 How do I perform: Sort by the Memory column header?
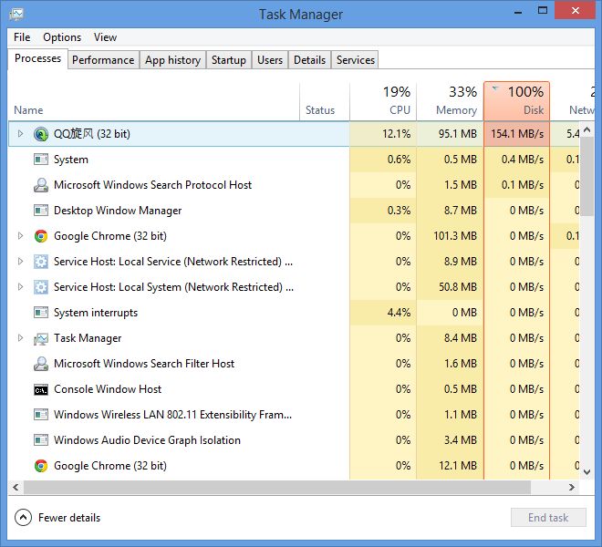(x=450, y=101)
